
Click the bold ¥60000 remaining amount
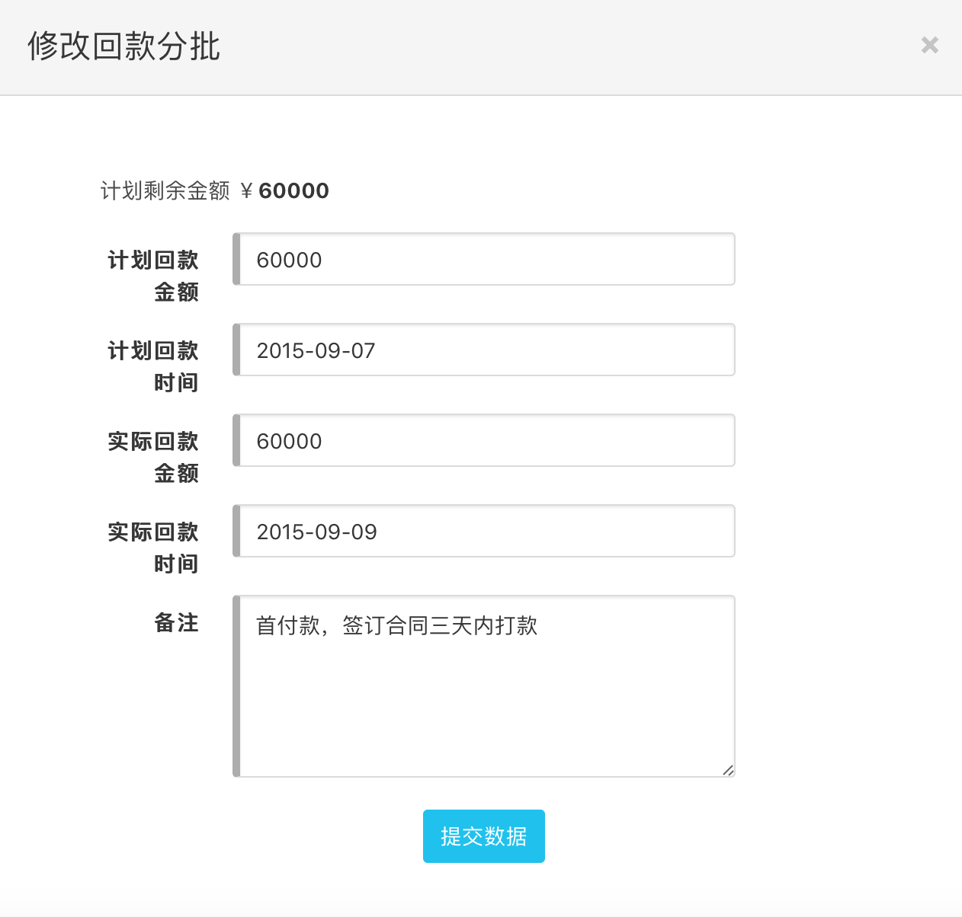pos(293,190)
